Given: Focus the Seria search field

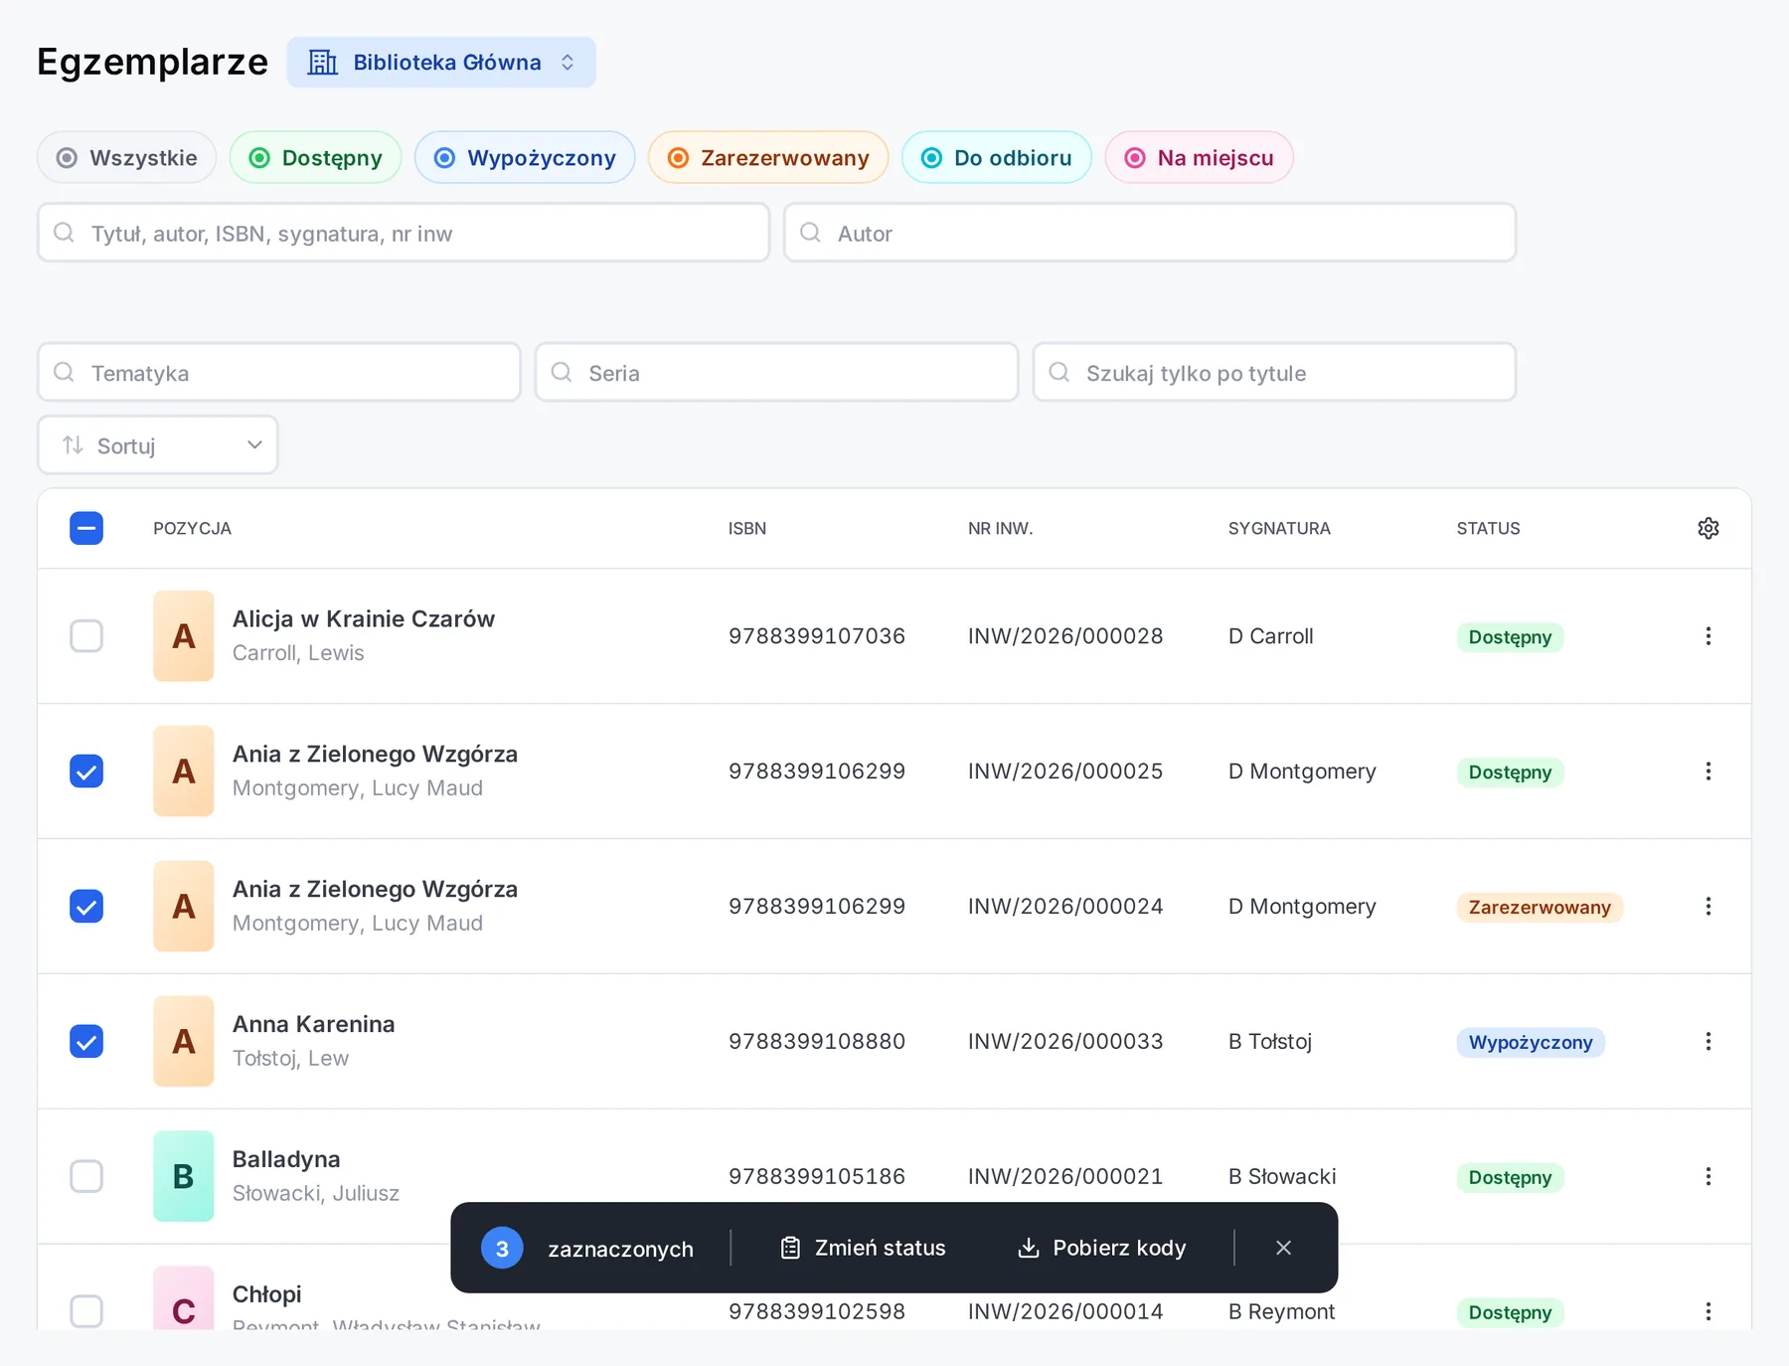Looking at the screenshot, I should coord(777,373).
